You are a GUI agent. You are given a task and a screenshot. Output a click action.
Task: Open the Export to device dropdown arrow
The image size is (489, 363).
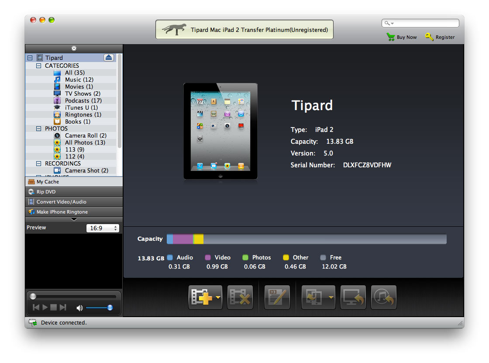(x=331, y=297)
